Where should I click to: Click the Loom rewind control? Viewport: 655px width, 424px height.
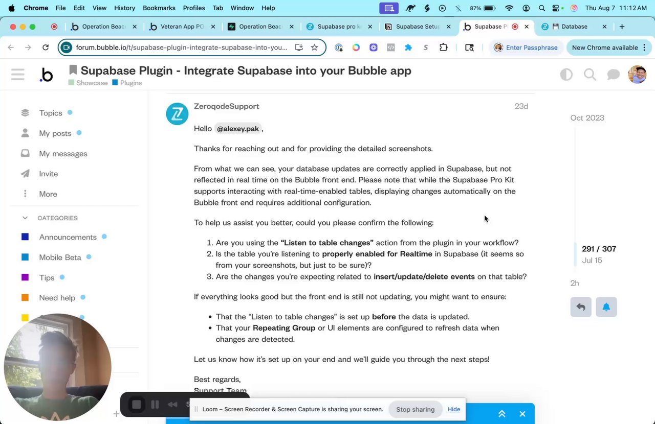tap(172, 405)
